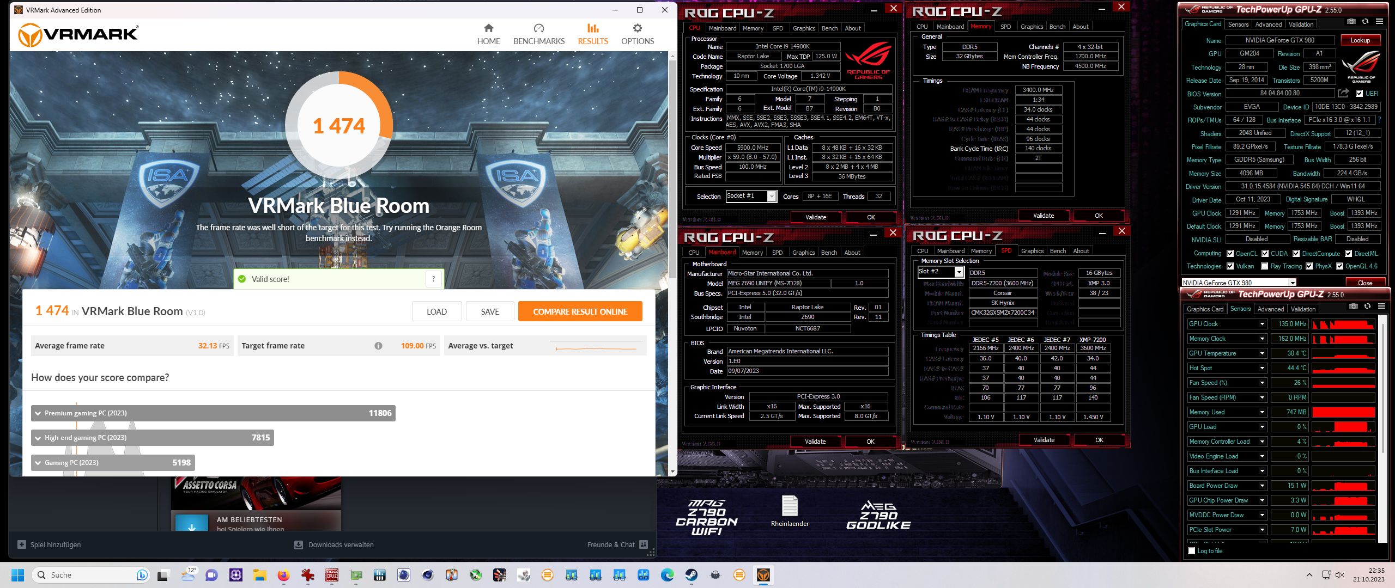Click the VRMark SAVE button

pos(490,311)
